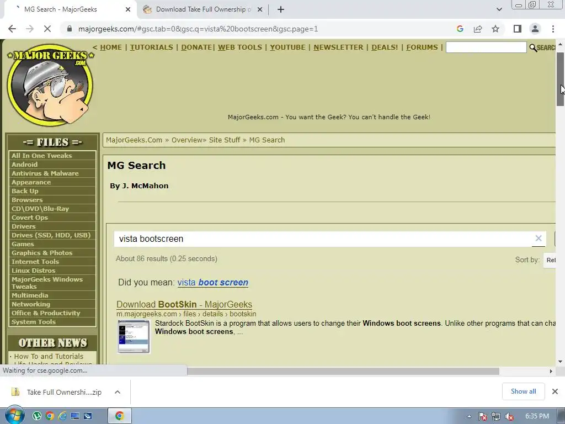
Task: Click the MajorGeeks logo
Action: tap(50, 85)
